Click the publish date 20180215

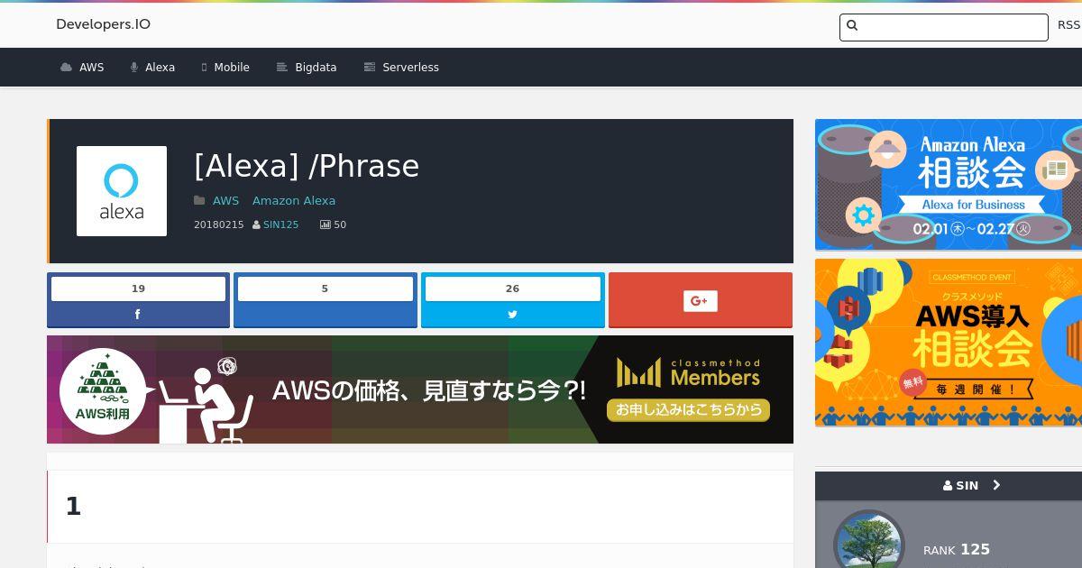(x=219, y=224)
